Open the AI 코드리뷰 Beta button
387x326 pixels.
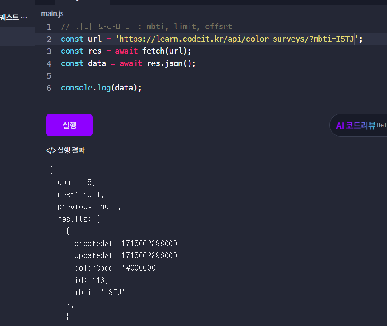pyautogui.click(x=358, y=125)
